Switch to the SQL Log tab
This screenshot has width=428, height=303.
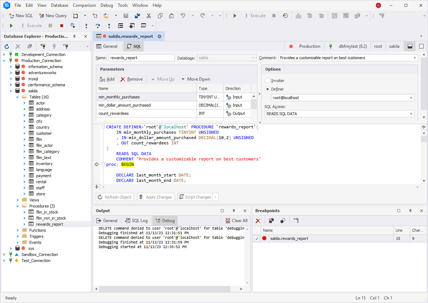tap(136, 220)
